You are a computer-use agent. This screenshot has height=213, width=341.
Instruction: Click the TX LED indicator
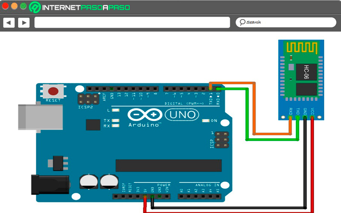click(x=116, y=121)
